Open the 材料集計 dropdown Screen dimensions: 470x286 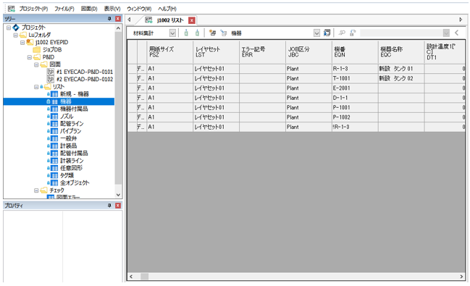pos(172,33)
